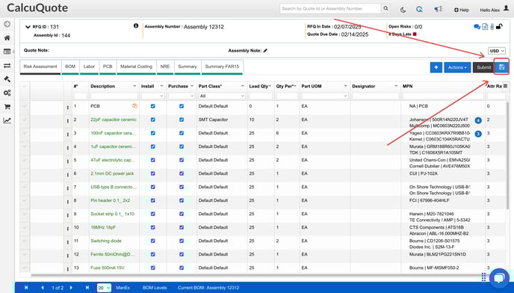Open the USD currency dropdown
Screen dimensions: 514x293
pos(497,51)
